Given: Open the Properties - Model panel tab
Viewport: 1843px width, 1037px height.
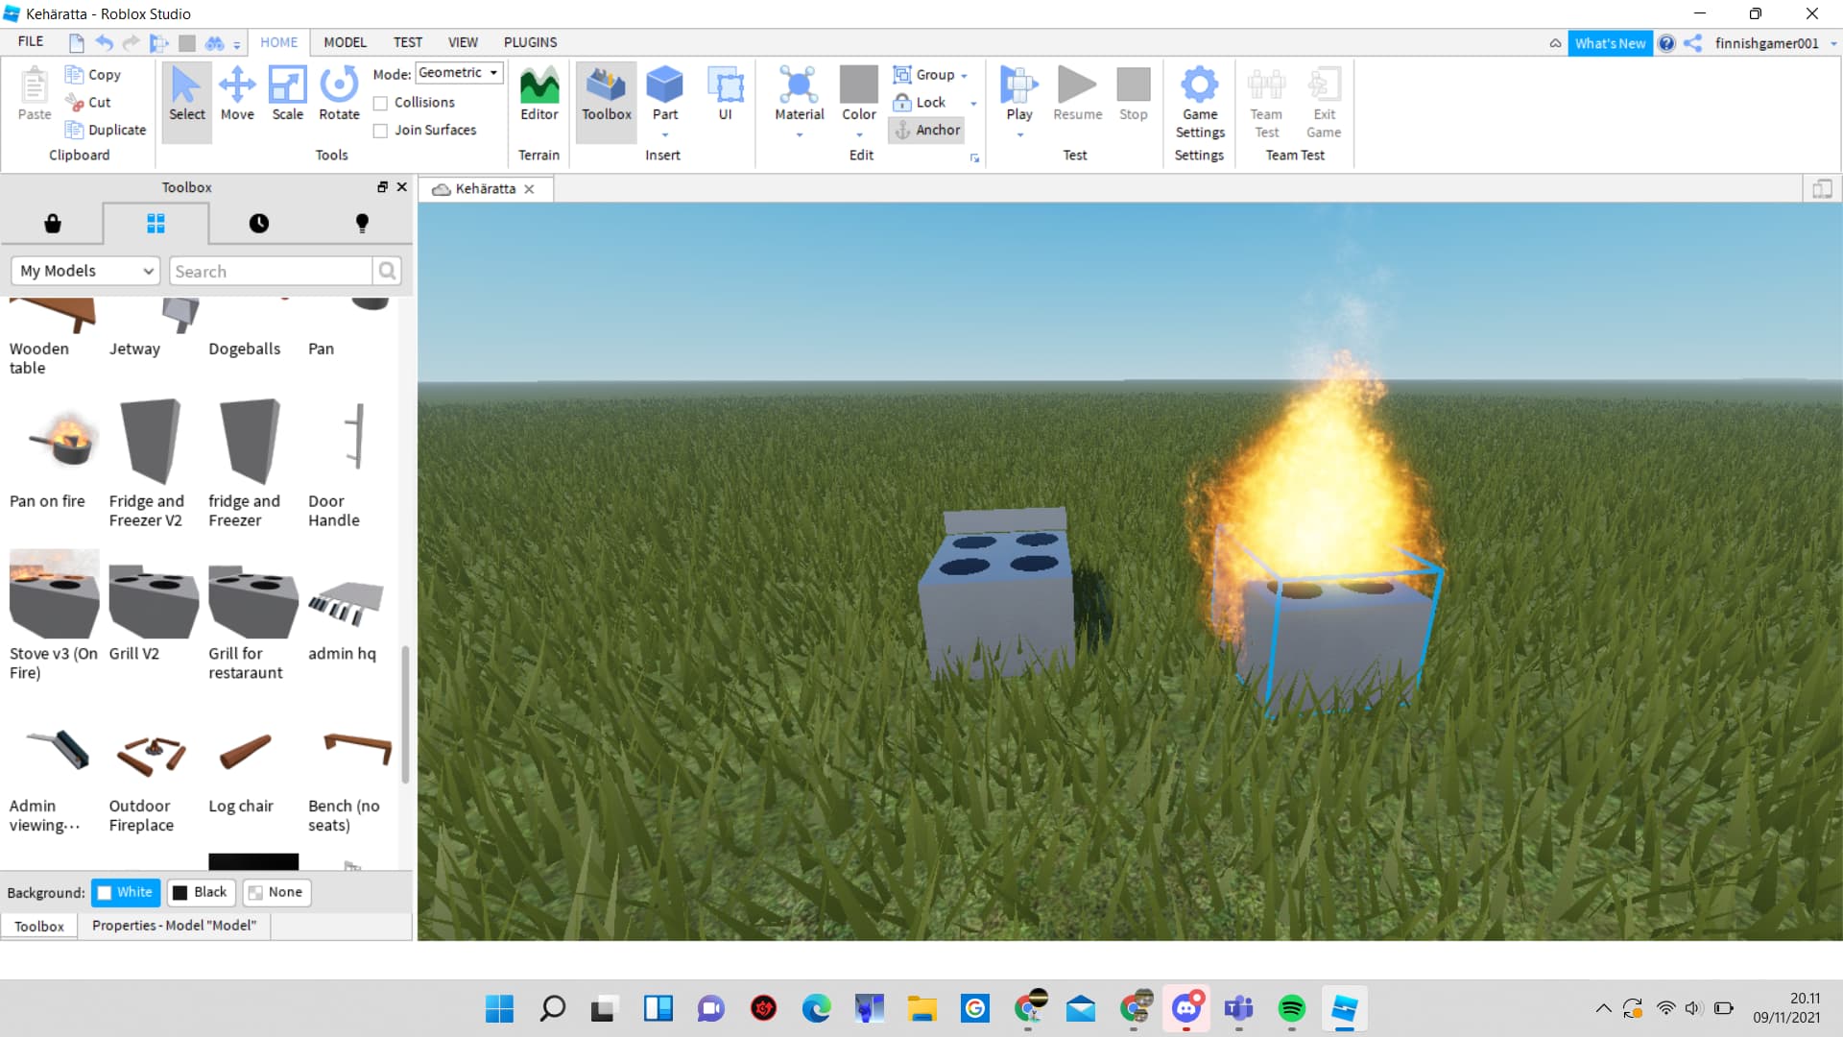Looking at the screenshot, I should coord(174,926).
